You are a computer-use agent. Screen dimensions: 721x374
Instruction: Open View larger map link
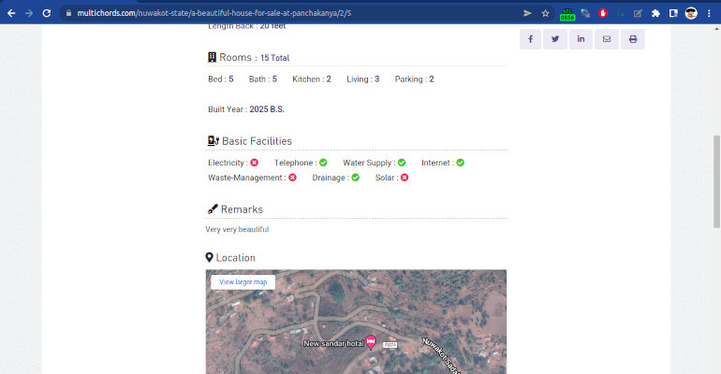[x=243, y=282]
